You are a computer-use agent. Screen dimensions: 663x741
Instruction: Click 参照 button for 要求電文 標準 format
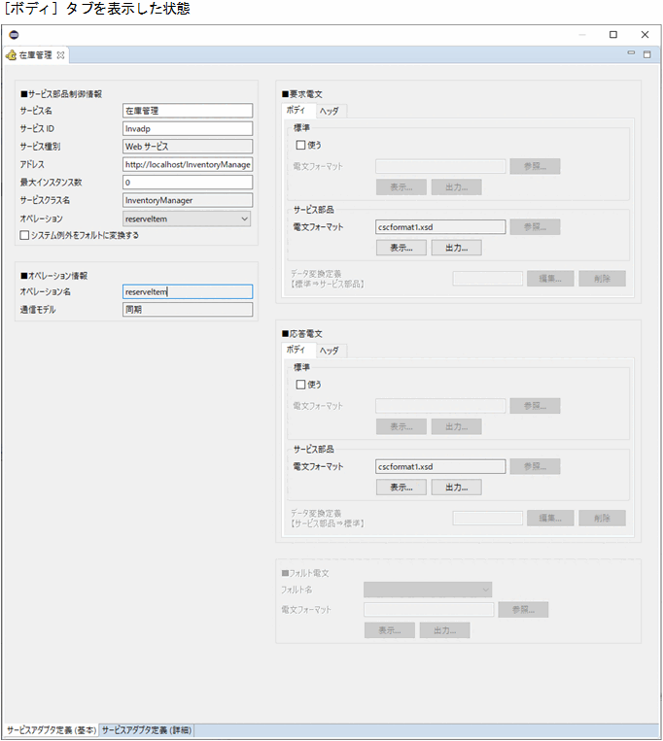(535, 166)
